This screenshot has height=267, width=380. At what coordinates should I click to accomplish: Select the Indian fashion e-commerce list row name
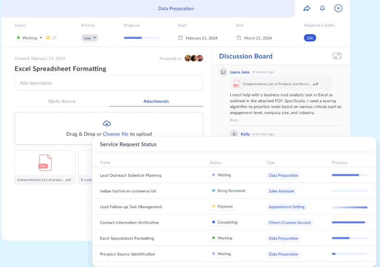click(x=128, y=191)
